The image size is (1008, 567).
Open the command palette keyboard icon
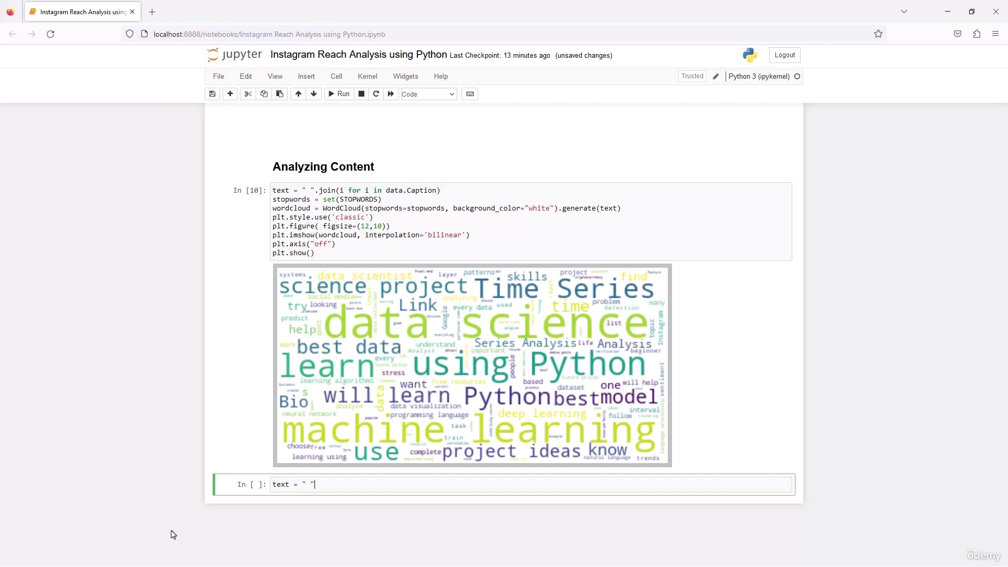(470, 94)
